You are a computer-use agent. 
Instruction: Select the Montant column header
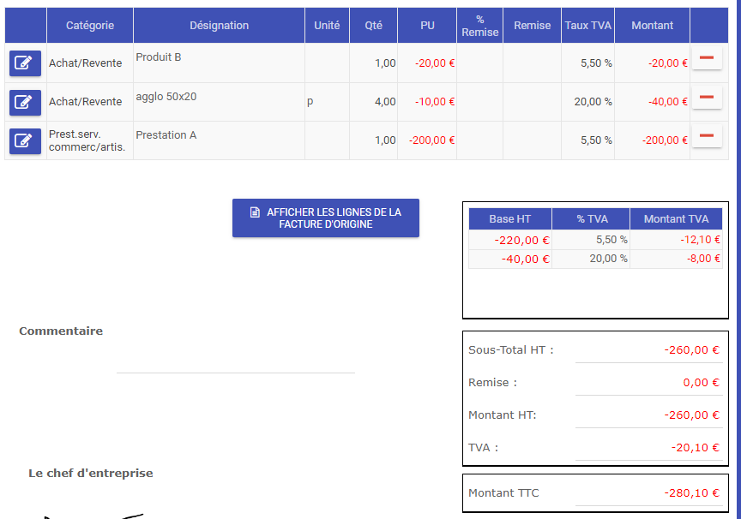click(652, 26)
